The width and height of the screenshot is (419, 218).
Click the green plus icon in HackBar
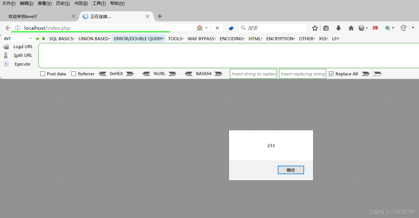[43, 39]
